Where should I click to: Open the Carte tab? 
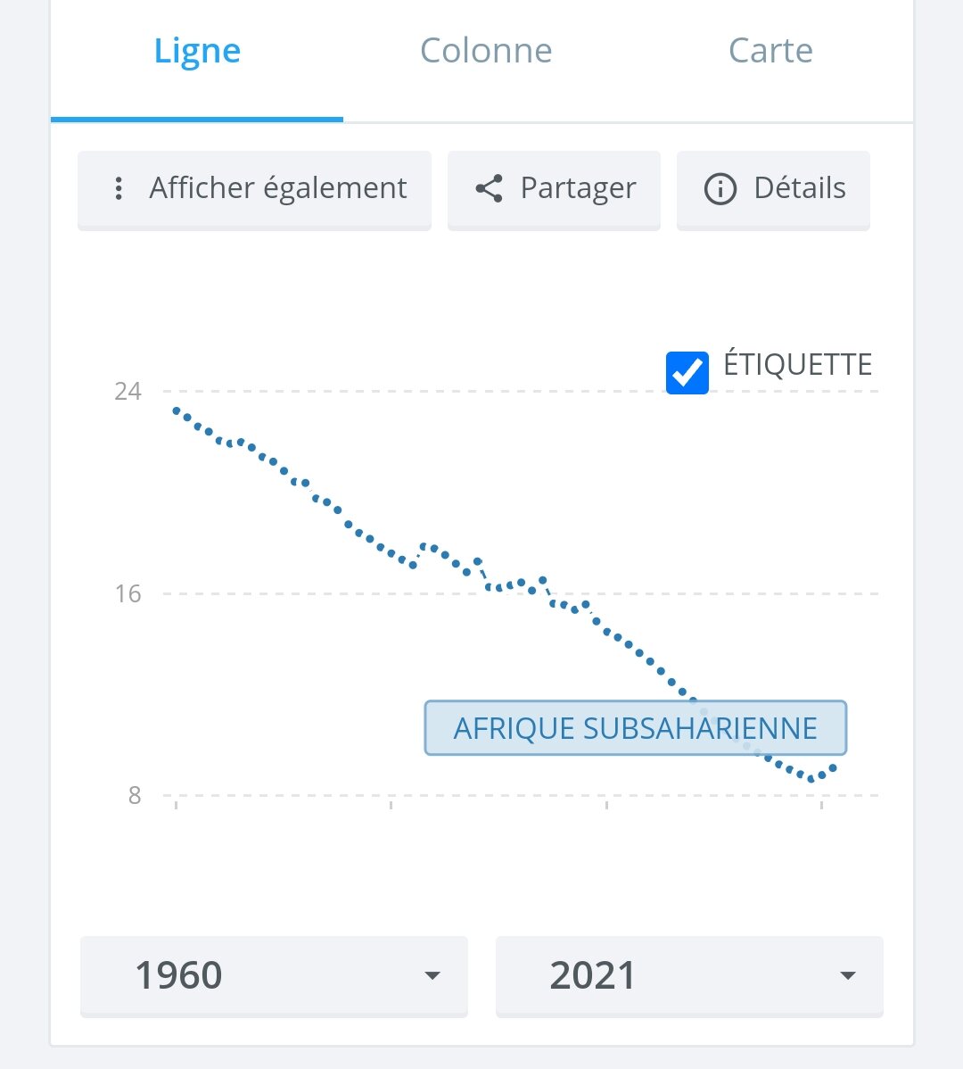point(770,51)
